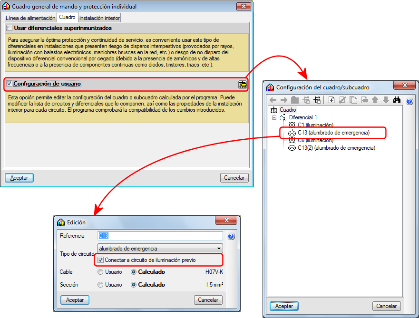Click the folder icon in the subcuadro toolbar
Viewport: 419px width, 318px height.
click(x=295, y=100)
